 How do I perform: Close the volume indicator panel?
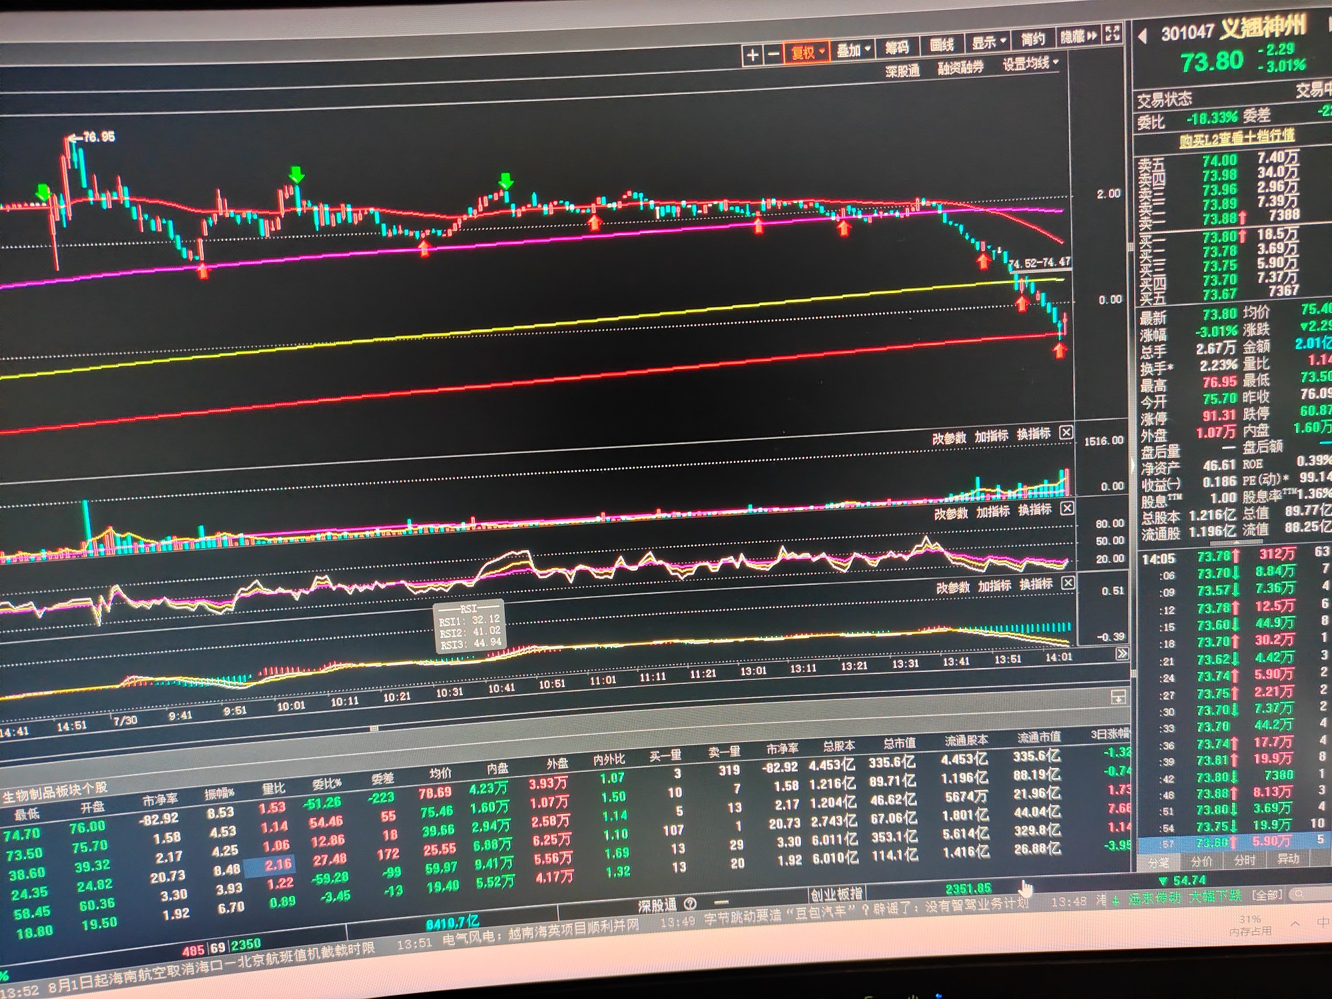click(1066, 432)
